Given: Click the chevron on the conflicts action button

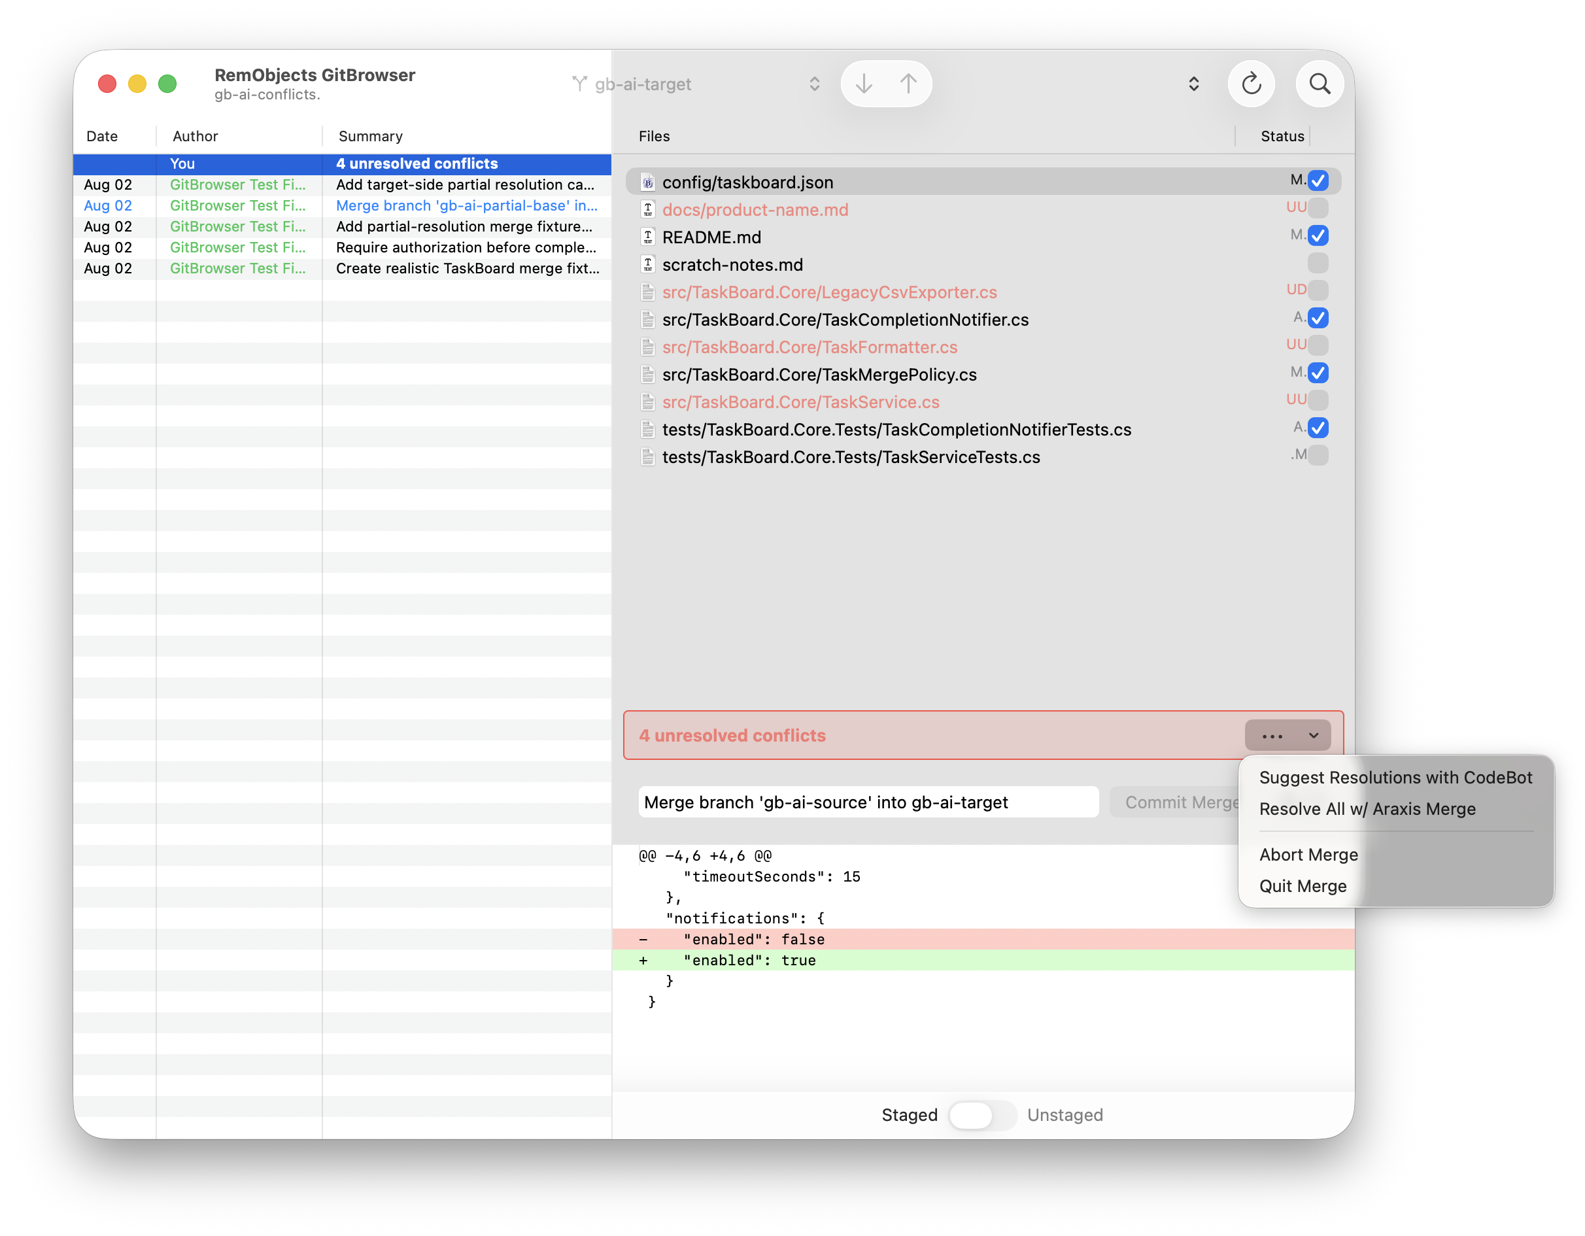Looking at the screenshot, I should (1314, 735).
